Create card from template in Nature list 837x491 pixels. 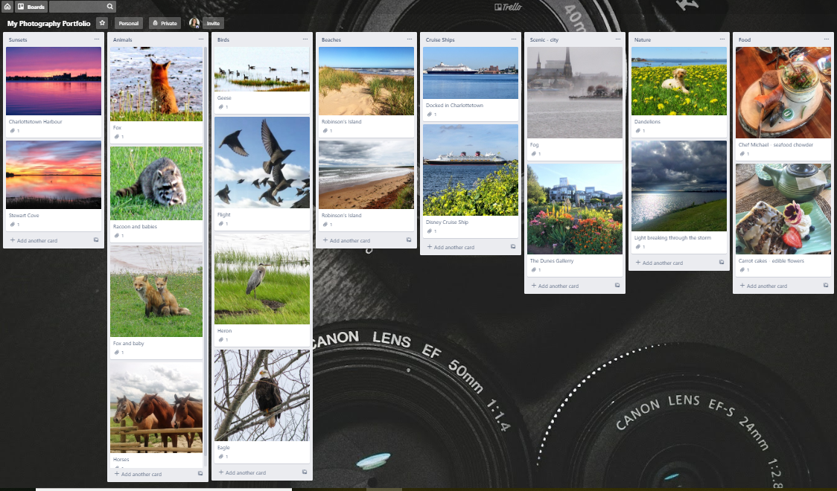click(721, 263)
